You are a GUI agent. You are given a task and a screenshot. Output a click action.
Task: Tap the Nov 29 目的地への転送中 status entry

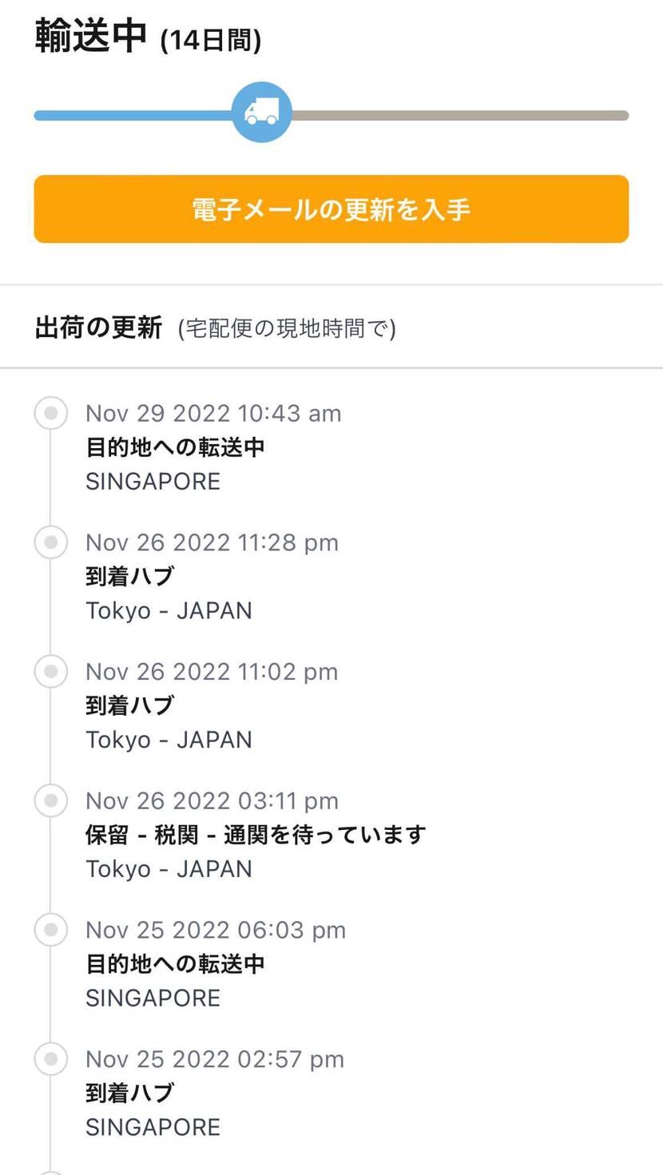pos(175,447)
